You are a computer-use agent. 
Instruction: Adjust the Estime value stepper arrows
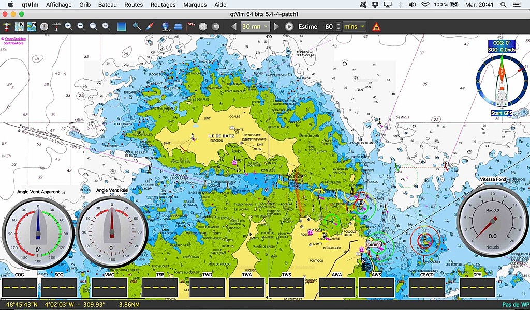338,27
